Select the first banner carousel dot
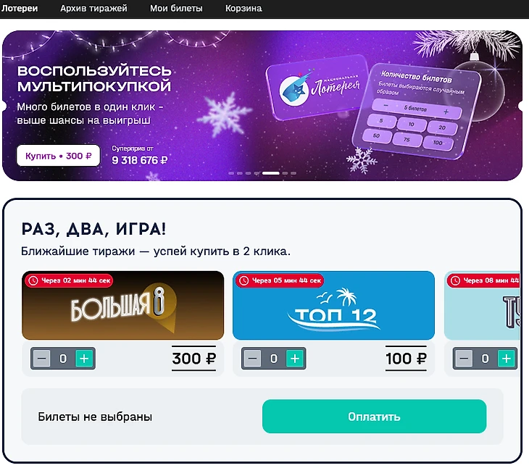 [x=231, y=173]
